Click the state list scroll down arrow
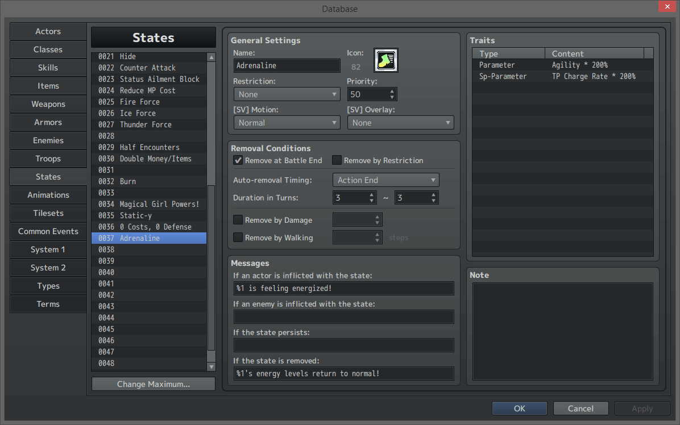The width and height of the screenshot is (680, 425). (211, 367)
